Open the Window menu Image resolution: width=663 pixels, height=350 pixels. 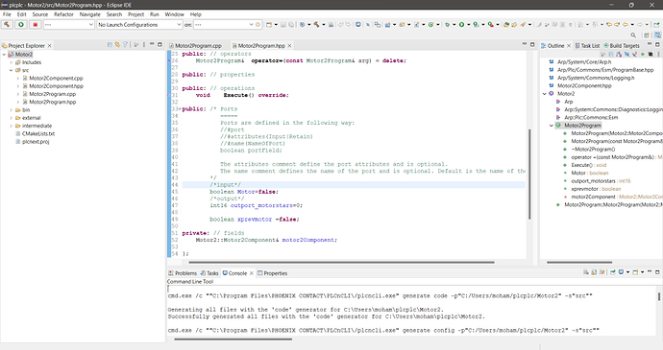click(174, 14)
